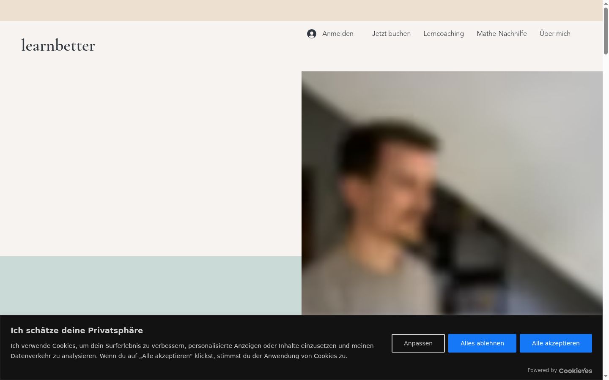Click the vertical scrollbar thumb
Image resolution: width=609 pixels, height=380 pixels.
[x=606, y=30]
